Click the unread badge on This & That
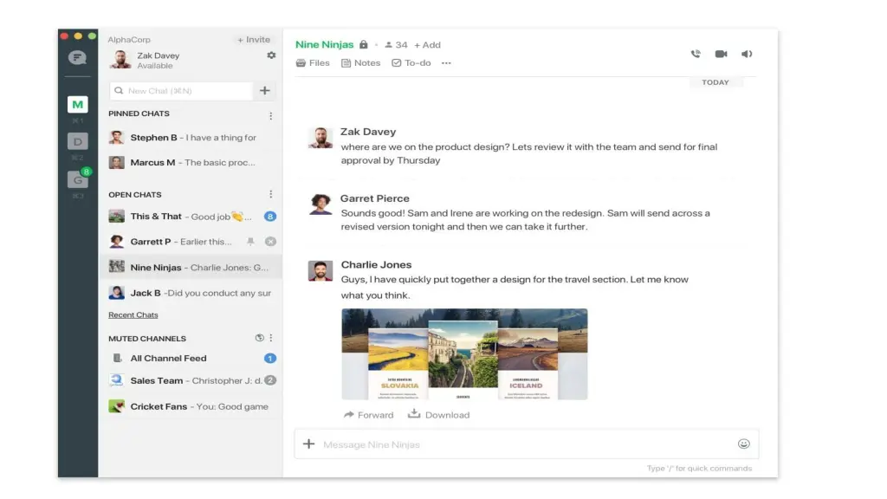 pos(270,216)
